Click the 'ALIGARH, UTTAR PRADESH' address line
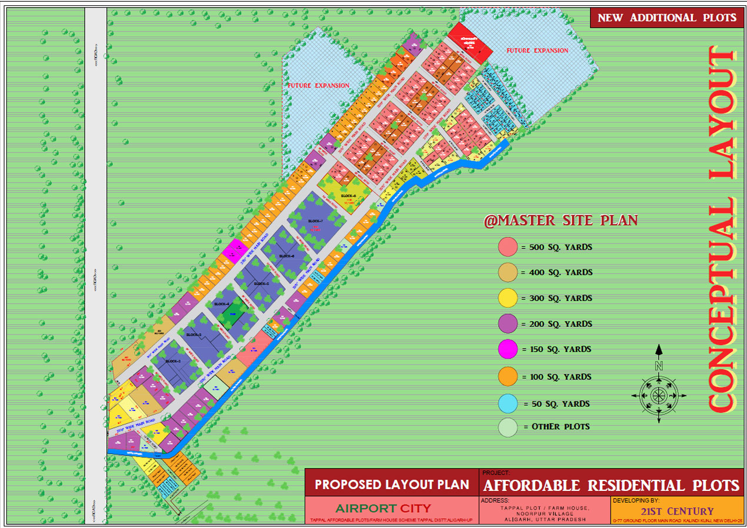This screenshot has height=528, width=747. click(545, 519)
